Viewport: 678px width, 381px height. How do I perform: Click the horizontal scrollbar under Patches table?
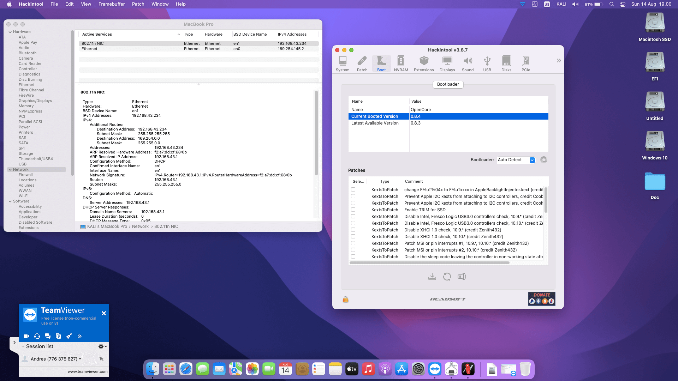429,263
